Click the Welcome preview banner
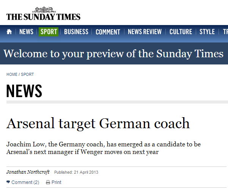The height and width of the screenshot is (190, 228). tap(113, 53)
